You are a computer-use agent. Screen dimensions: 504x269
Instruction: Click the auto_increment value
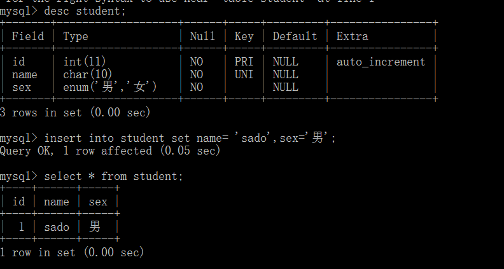click(x=381, y=62)
